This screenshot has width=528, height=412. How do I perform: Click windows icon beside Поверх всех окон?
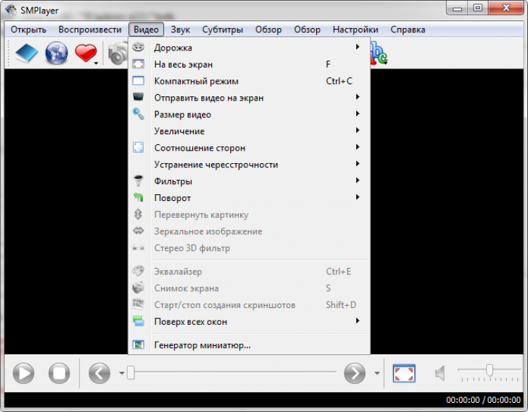(138, 321)
